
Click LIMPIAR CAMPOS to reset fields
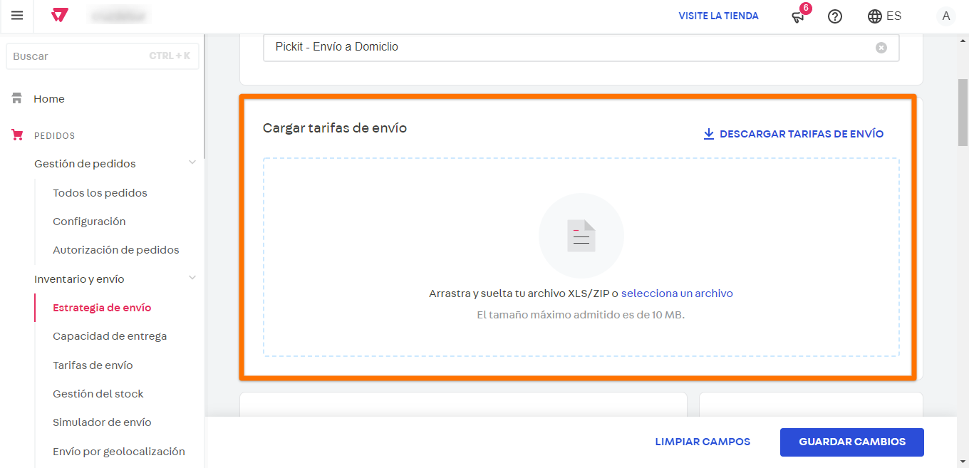tap(703, 442)
